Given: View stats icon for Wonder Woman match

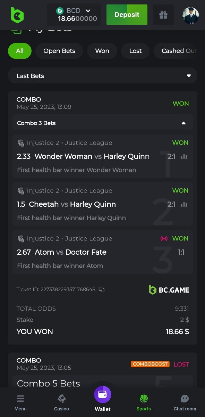Looking at the screenshot, I should [x=184, y=156].
